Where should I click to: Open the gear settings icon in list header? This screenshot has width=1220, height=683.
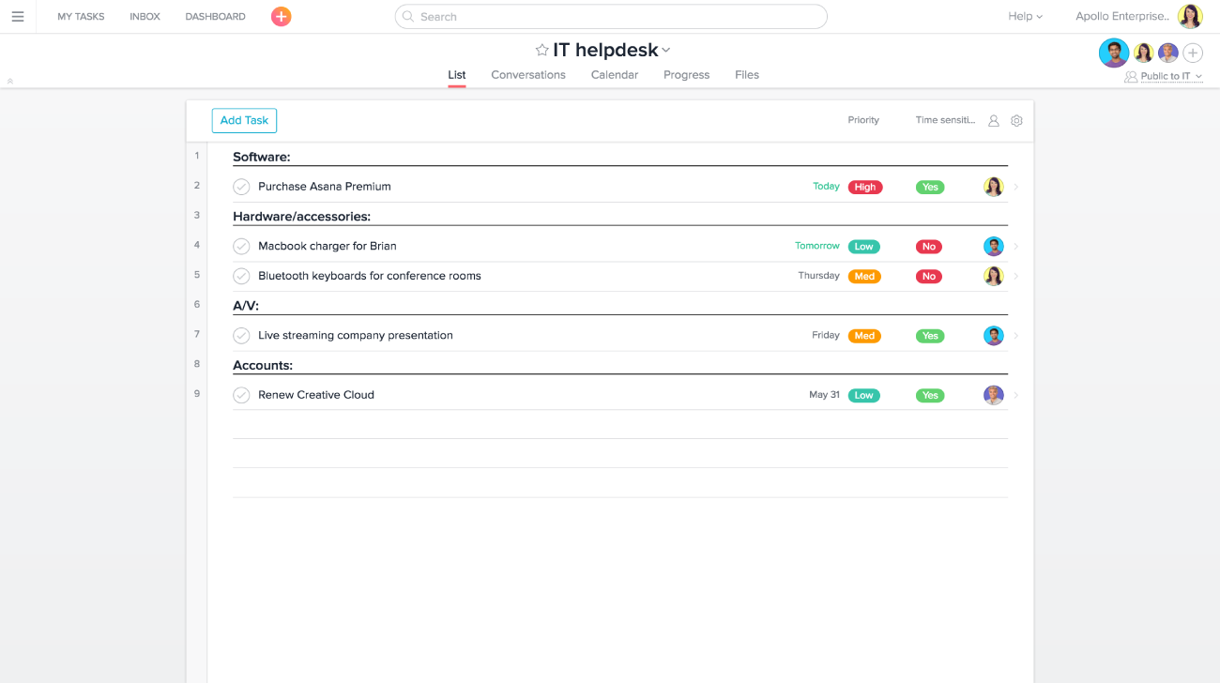coord(1016,121)
